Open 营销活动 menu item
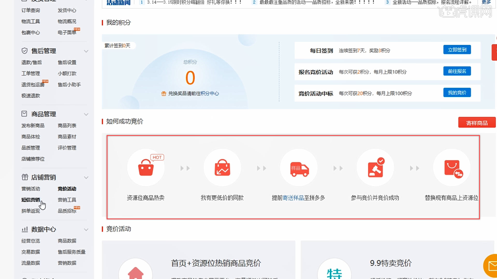Image resolution: width=497 pixels, height=279 pixels. click(x=31, y=189)
